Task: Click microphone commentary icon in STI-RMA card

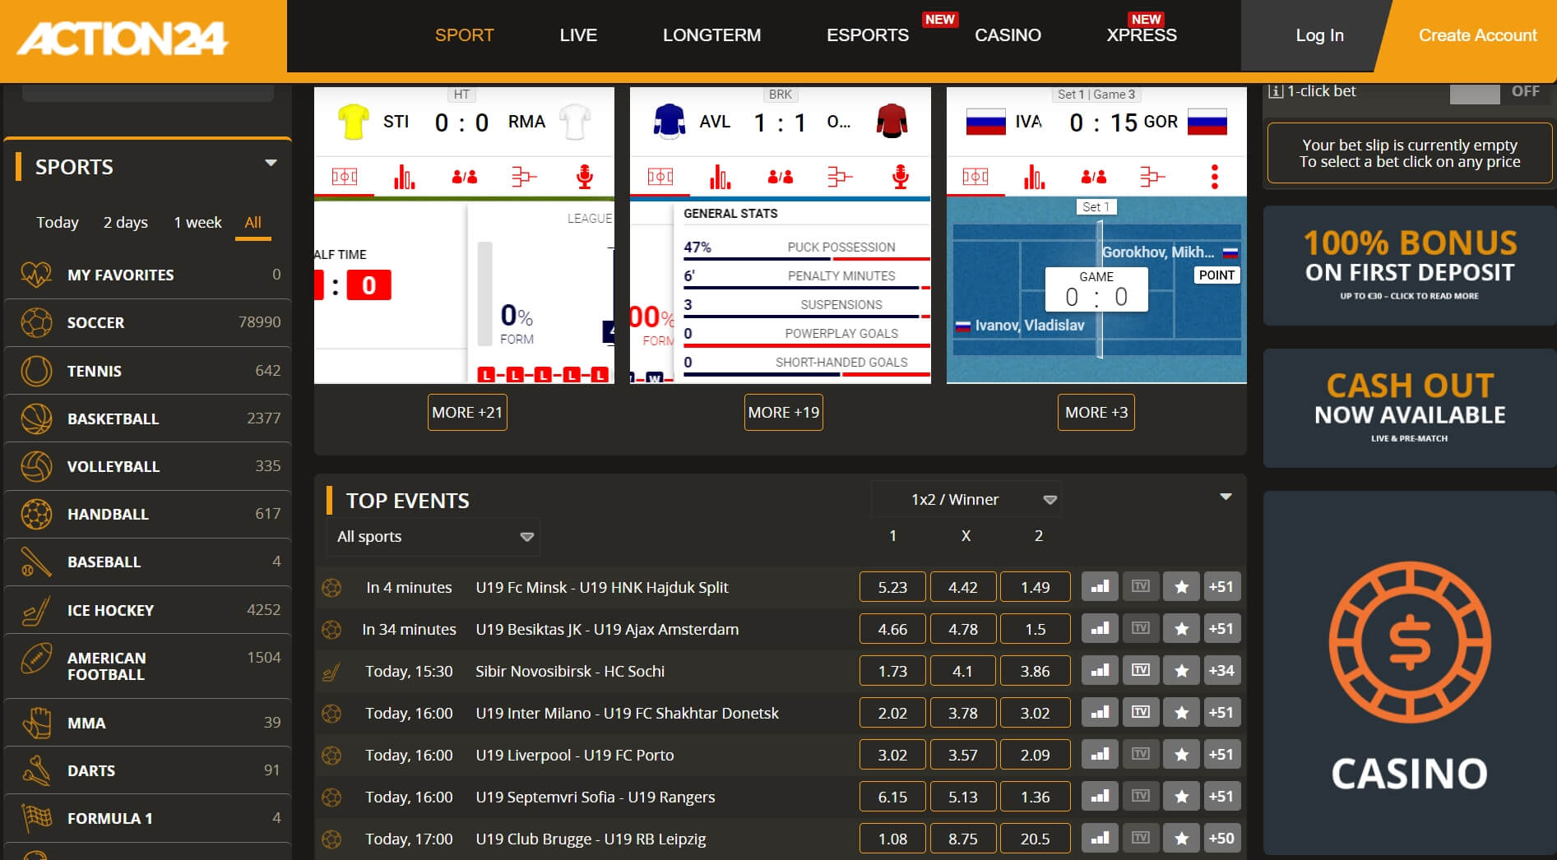Action: point(585,177)
